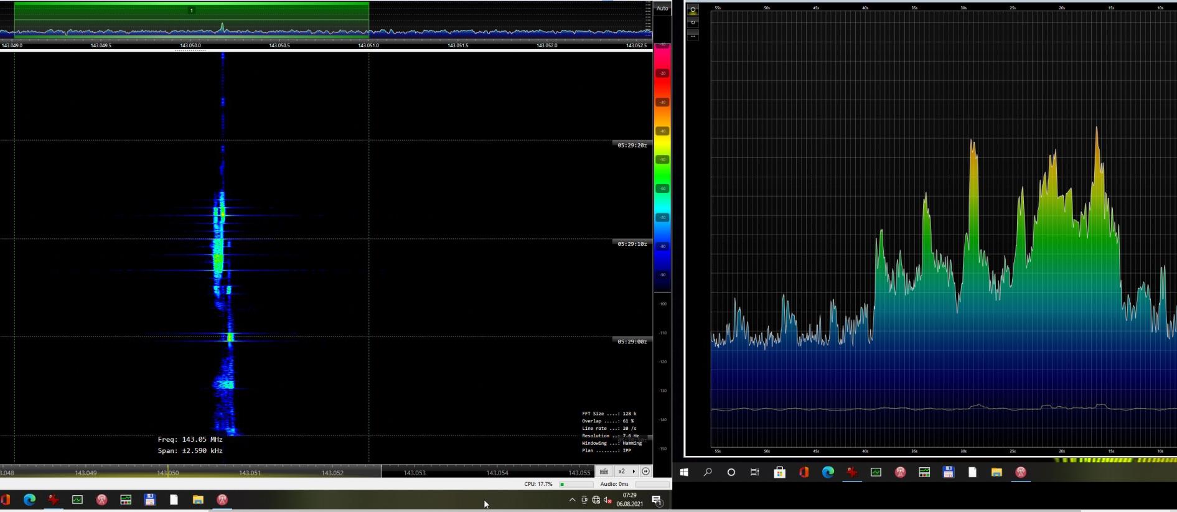Click the CPU usage meter bar
The width and height of the screenshot is (1177, 512).
click(576, 484)
